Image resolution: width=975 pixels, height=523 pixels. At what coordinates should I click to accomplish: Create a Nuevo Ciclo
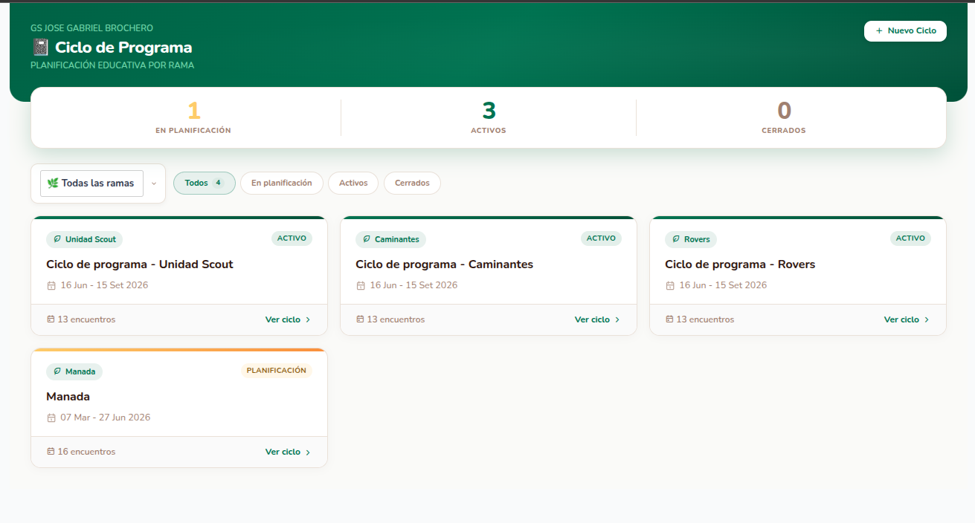pyautogui.click(x=905, y=31)
